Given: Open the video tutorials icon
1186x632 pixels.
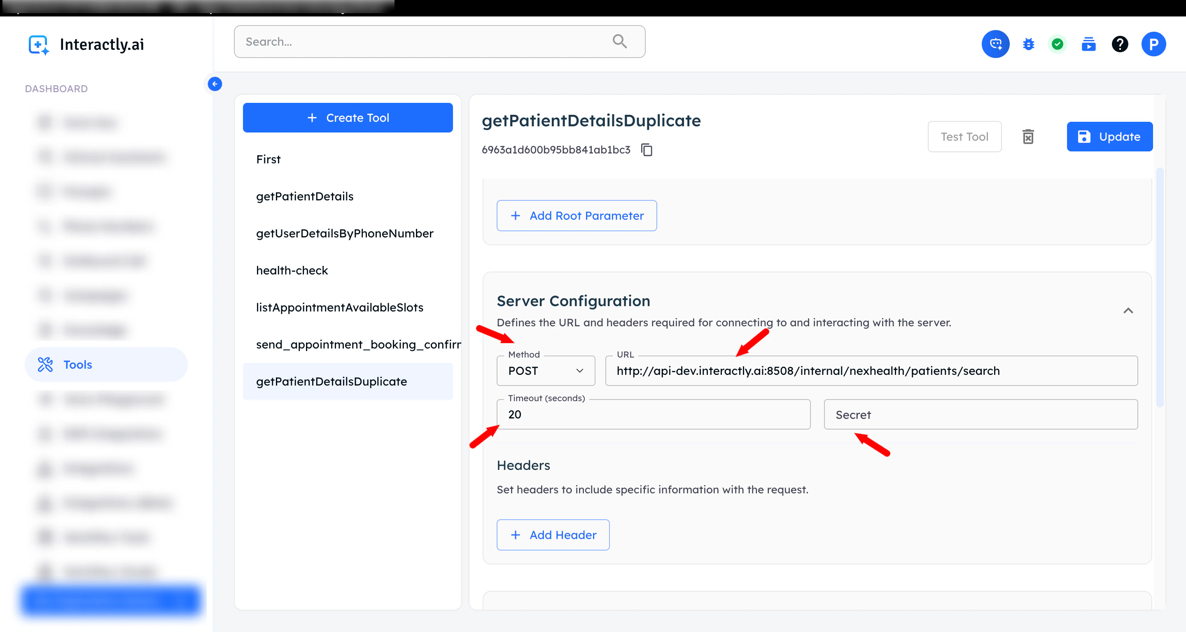Looking at the screenshot, I should pyautogui.click(x=1088, y=44).
